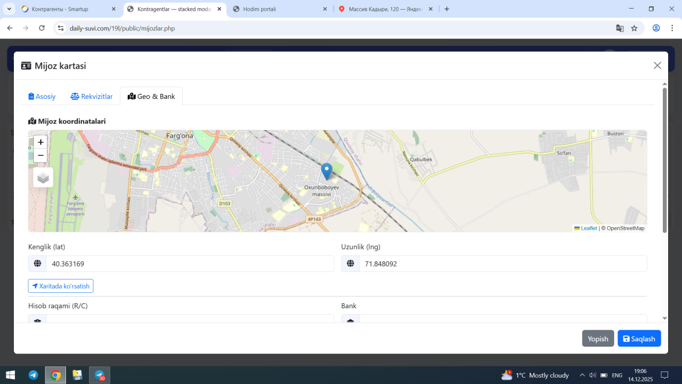Open the Chrome profile icon

[656, 28]
